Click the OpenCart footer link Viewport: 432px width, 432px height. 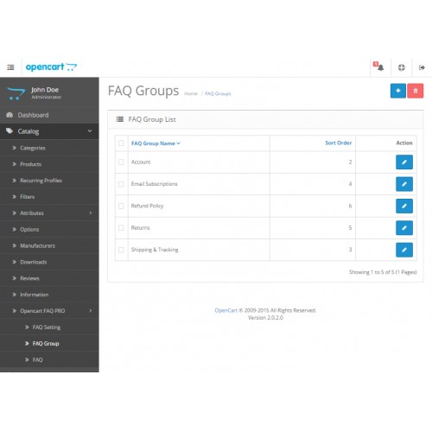pos(226,310)
